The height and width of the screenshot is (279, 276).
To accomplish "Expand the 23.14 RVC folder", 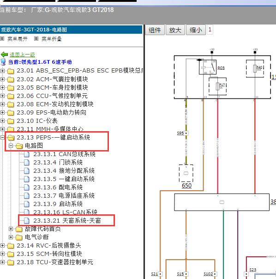I will coord(2,246).
